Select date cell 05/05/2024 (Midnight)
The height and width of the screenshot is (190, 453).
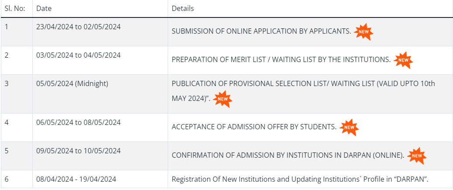(x=72, y=84)
